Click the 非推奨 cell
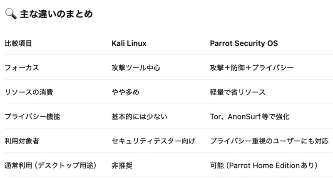333x178 pixels. pos(122,166)
